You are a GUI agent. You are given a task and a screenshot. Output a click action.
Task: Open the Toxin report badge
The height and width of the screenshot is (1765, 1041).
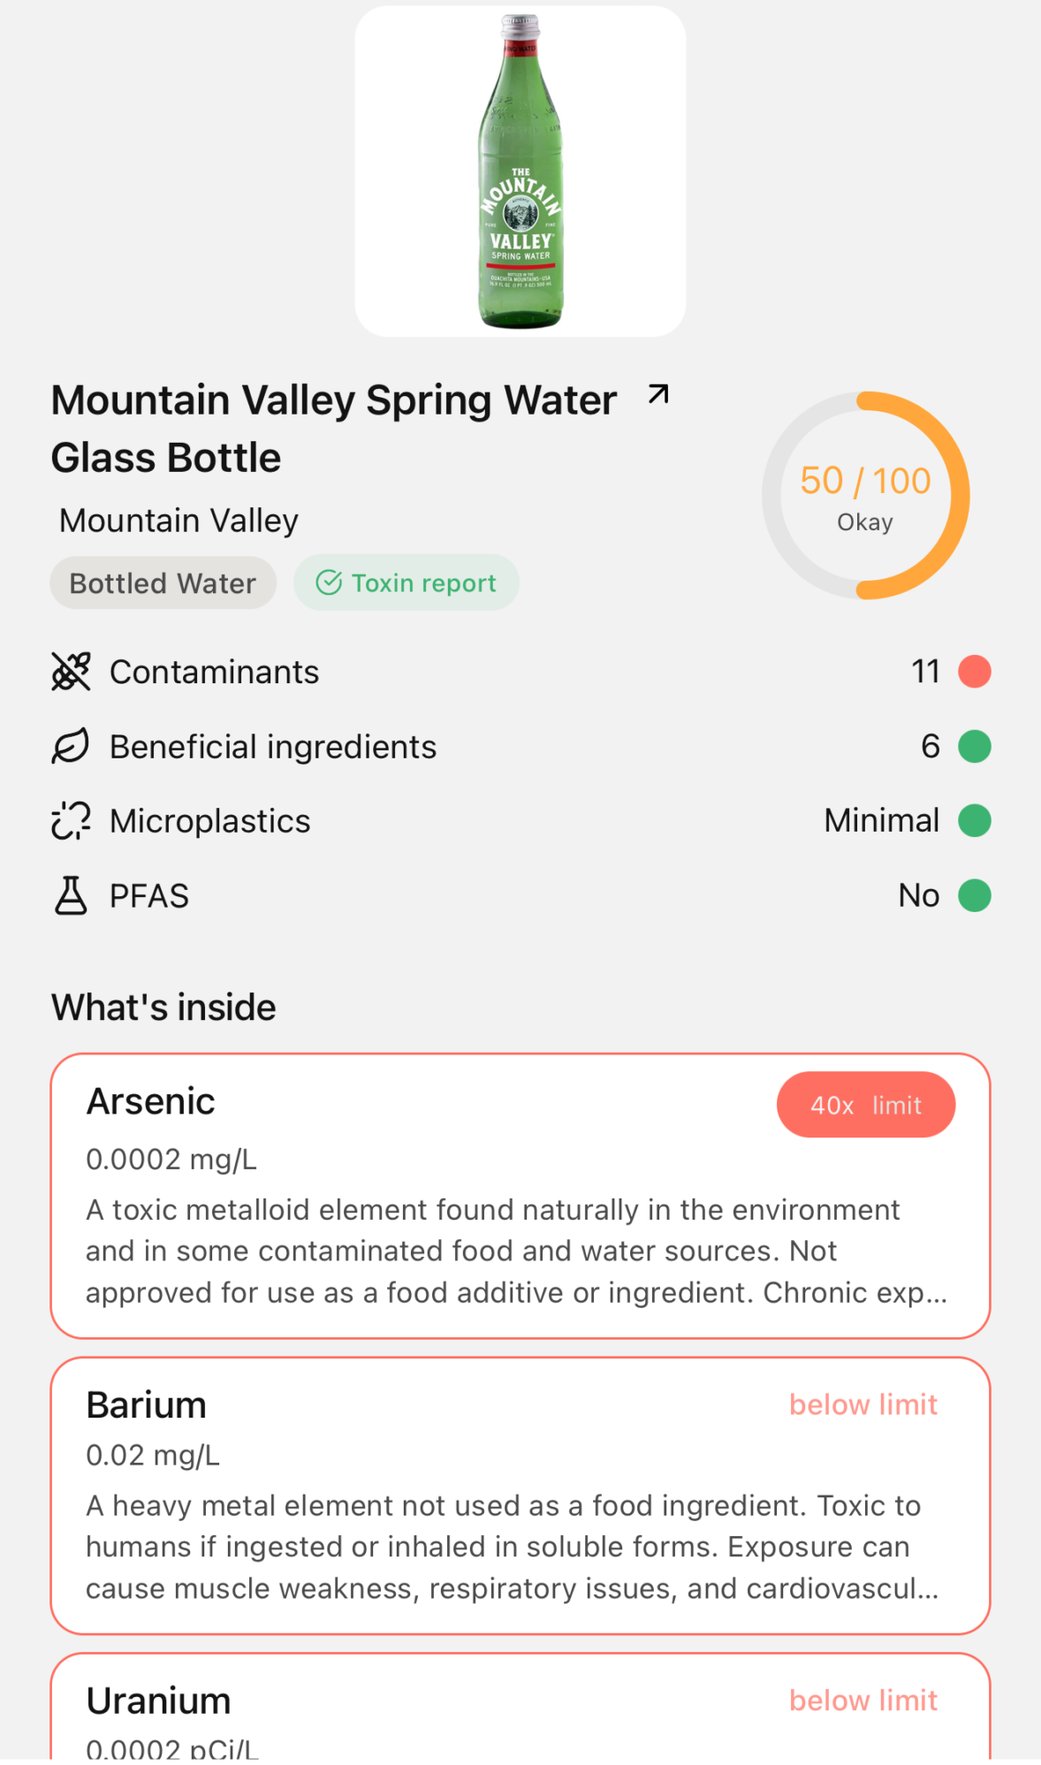407,583
